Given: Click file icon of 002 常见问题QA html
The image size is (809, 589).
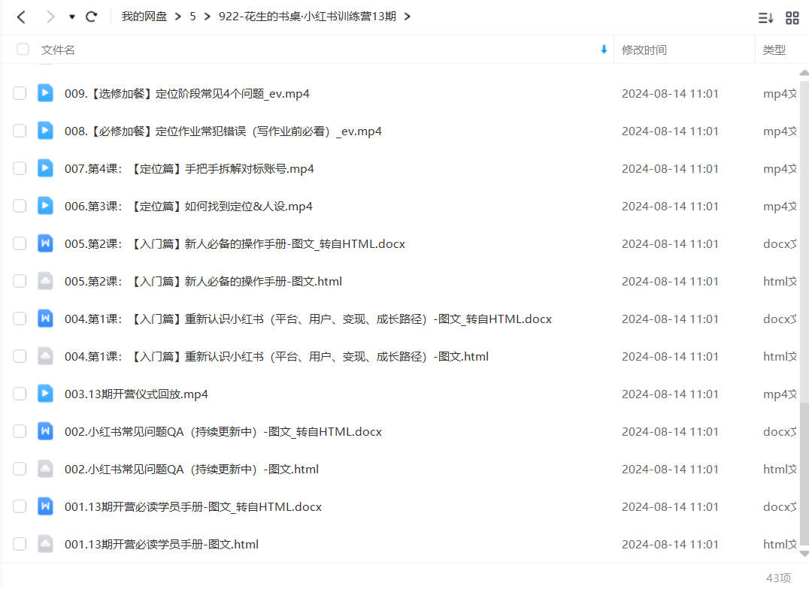Looking at the screenshot, I should pos(45,468).
